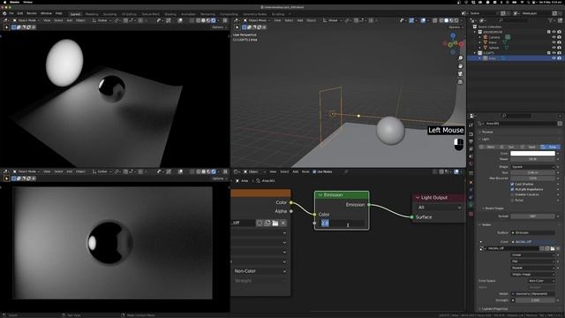Toggle perspective/orthographic grid icon in 3D viewport
565x318 pixels.
(460, 82)
